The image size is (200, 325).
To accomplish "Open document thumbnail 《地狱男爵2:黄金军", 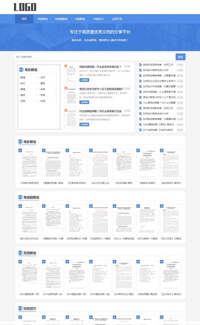I will point(147,275).
